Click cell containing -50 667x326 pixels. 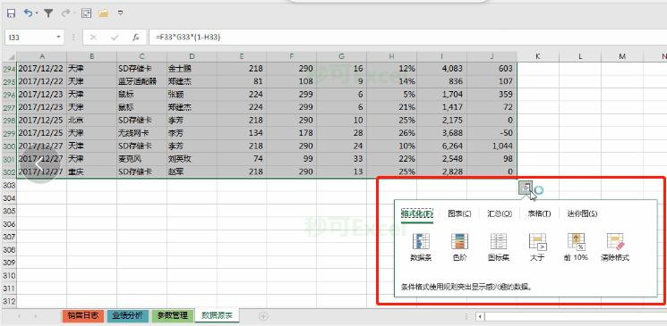pos(492,133)
